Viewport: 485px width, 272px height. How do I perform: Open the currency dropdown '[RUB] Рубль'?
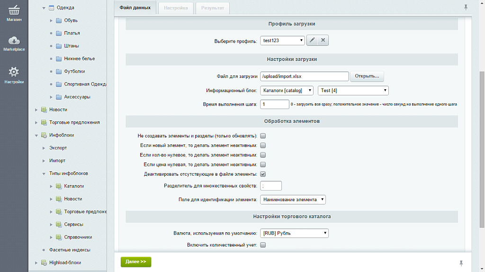click(x=294, y=233)
